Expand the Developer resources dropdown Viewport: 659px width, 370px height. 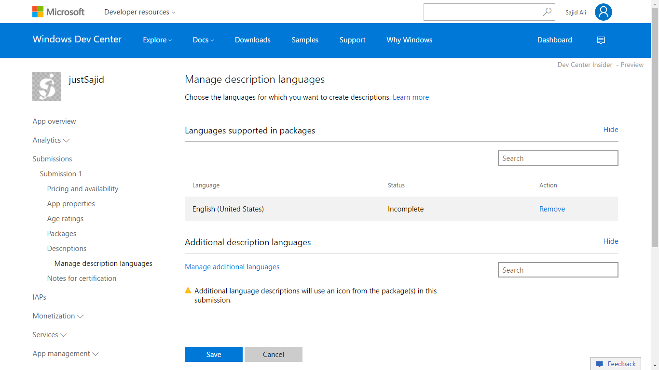coord(140,12)
